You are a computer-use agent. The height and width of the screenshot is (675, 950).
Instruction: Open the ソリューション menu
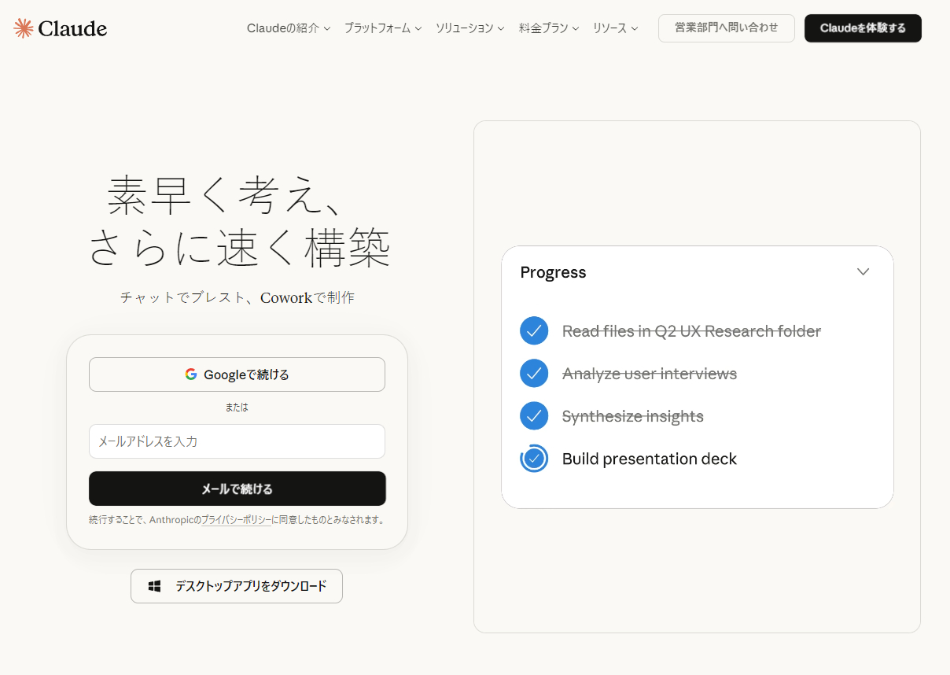click(469, 28)
